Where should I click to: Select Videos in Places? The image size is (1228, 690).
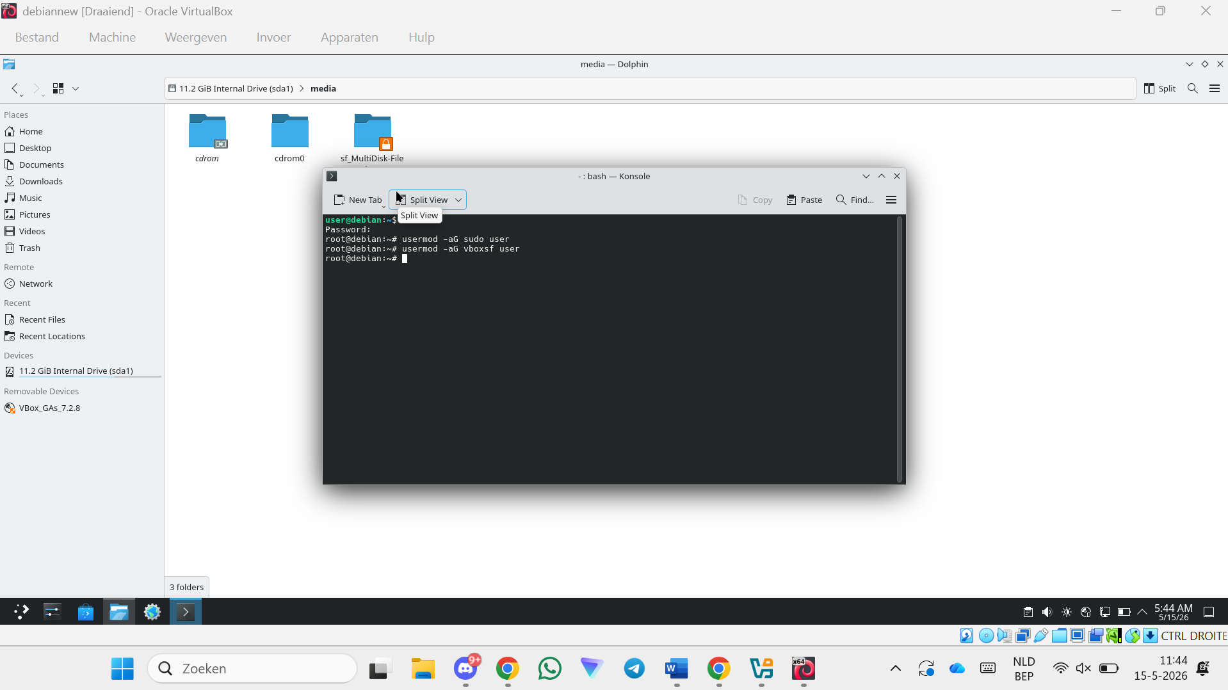(32, 231)
